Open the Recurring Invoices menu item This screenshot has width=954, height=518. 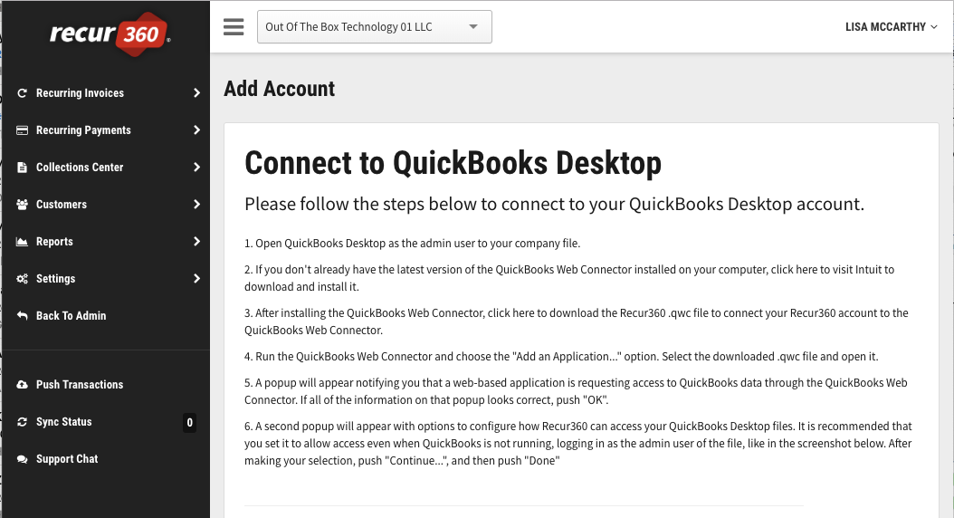pos(107,93)
